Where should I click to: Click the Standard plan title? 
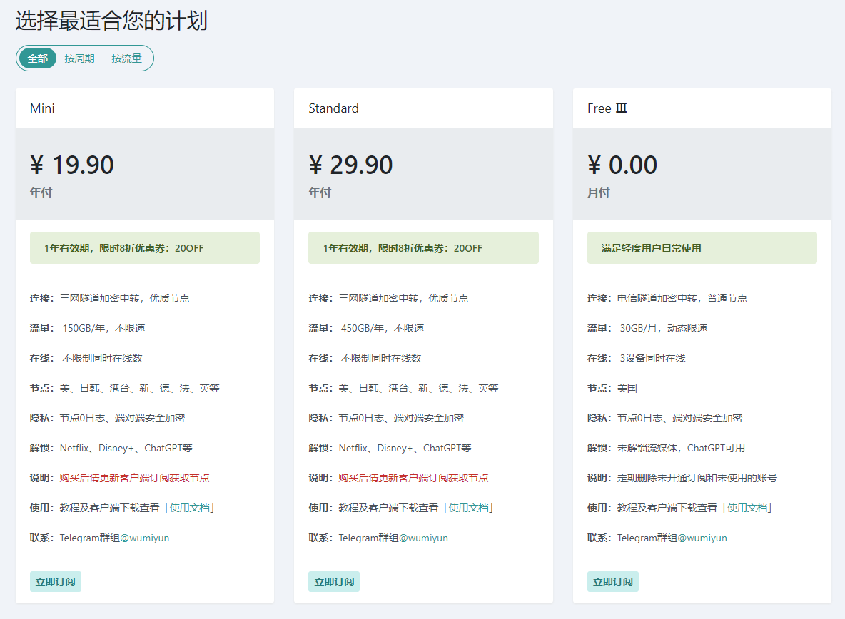coord(333,108)
